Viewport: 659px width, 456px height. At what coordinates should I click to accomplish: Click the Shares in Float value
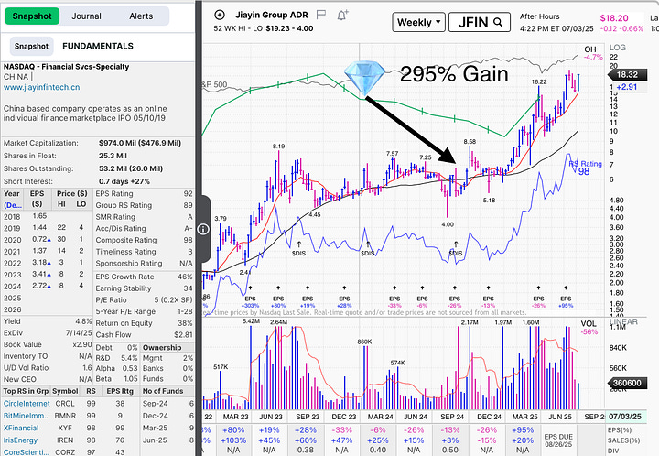113,156
